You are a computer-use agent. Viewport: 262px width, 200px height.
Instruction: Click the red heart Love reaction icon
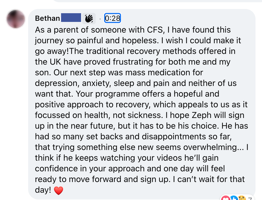(225, 199)
